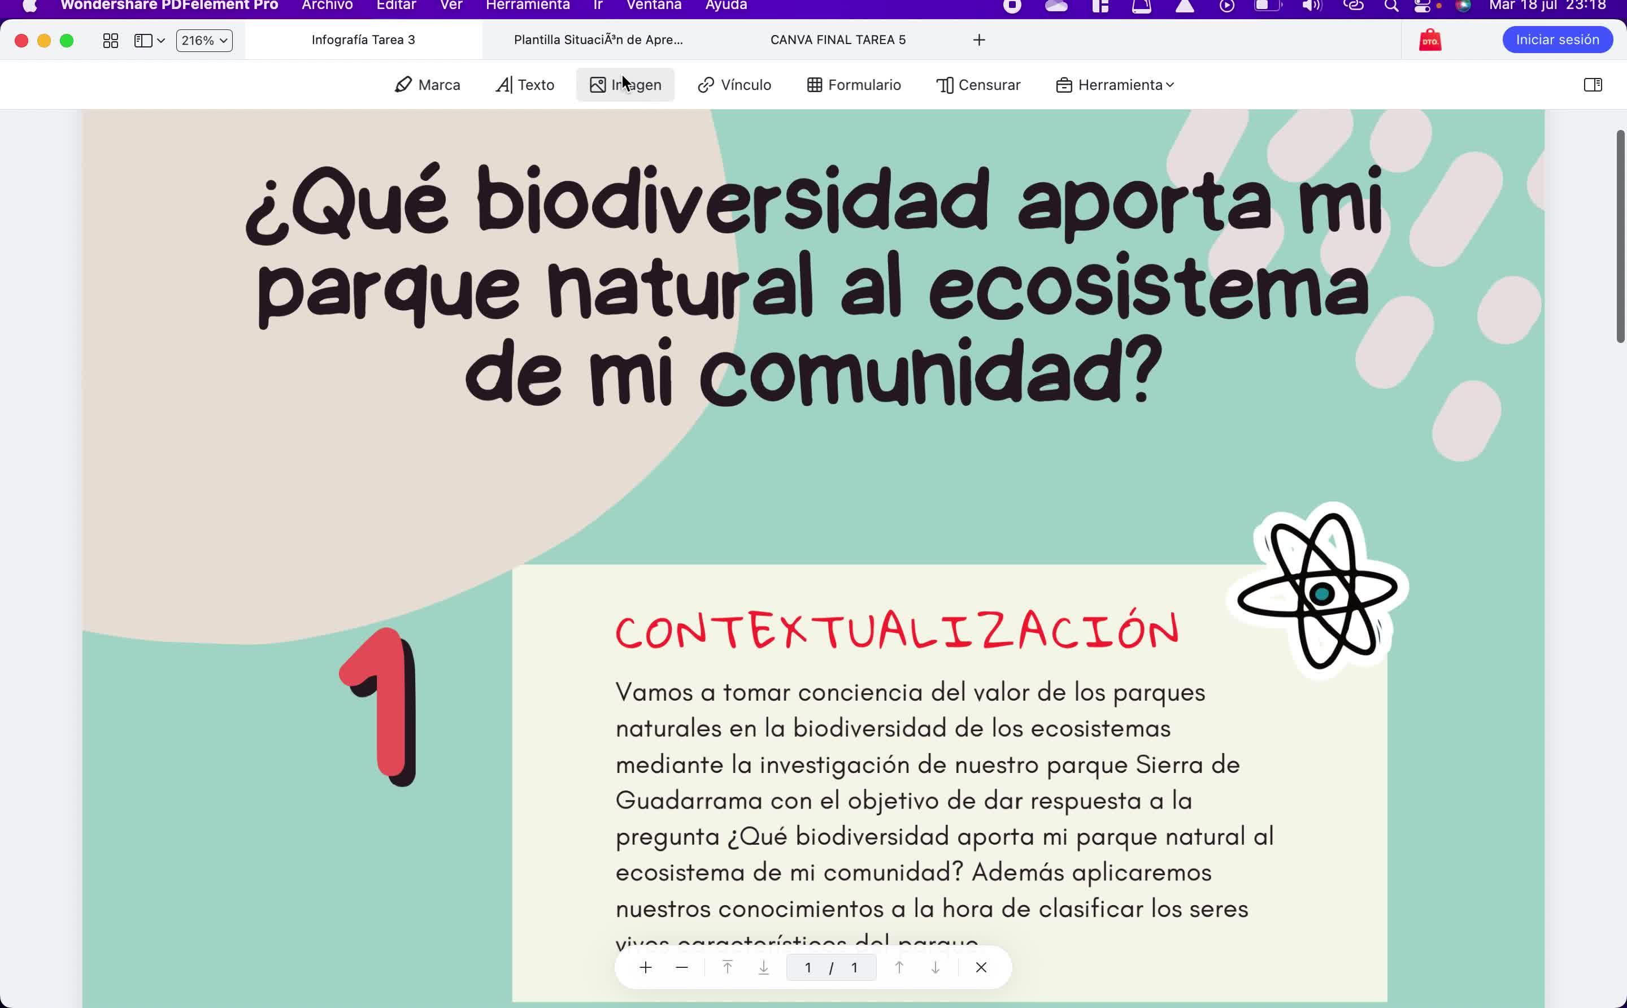Choose the Censurar redaction tool
This screenshot has width=1627, height=1008.
tap(978, 85)
